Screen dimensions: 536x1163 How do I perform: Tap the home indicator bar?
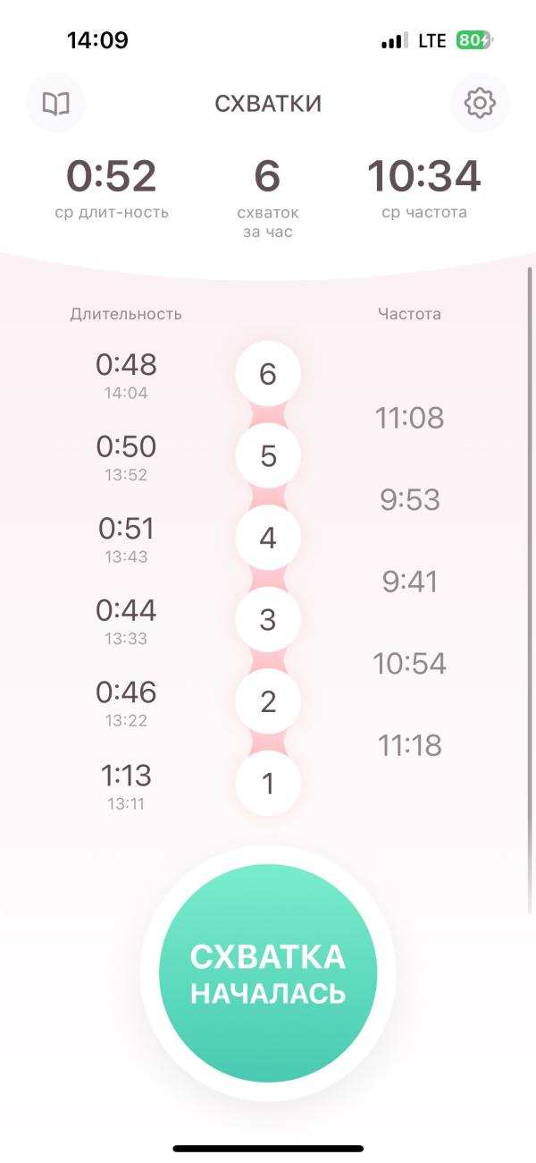268,1149
